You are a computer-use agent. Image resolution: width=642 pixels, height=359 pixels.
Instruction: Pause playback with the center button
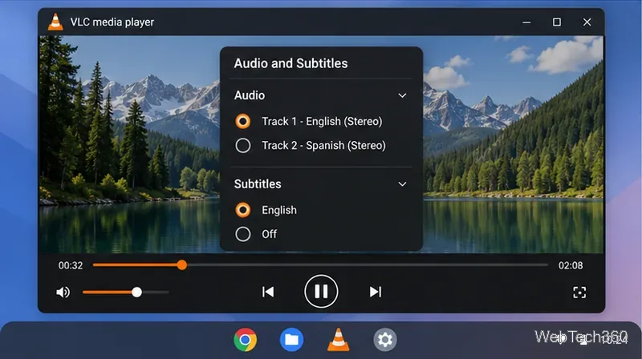[x=321, y=291]
